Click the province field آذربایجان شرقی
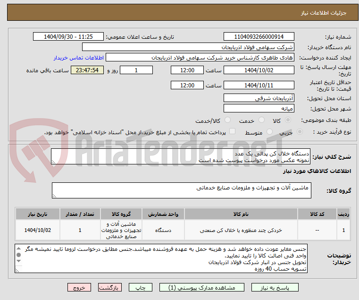359x300 pixels. point(259,98)
